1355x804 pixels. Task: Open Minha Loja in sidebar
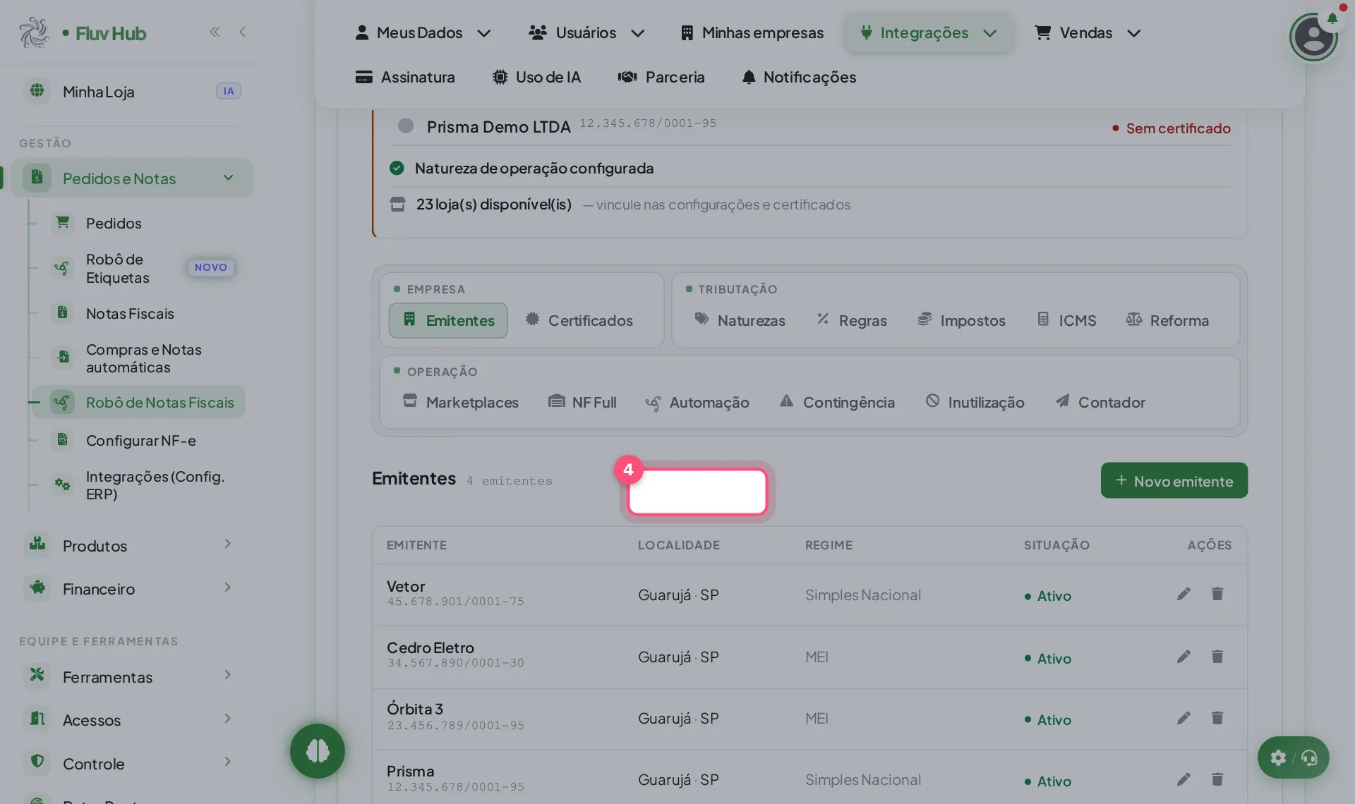[x=132, y=92]
